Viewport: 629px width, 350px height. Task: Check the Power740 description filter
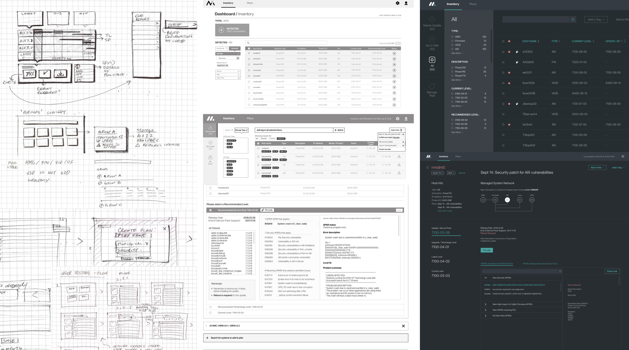452,72
